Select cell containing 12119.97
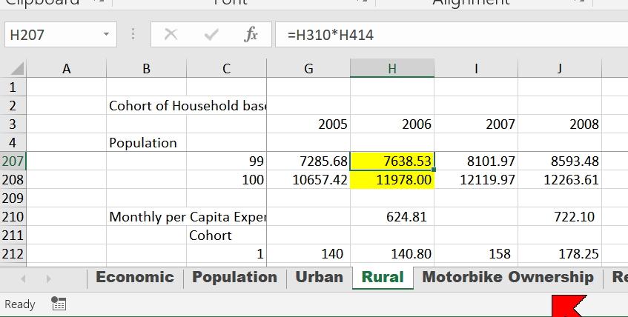 coord(476,179)
